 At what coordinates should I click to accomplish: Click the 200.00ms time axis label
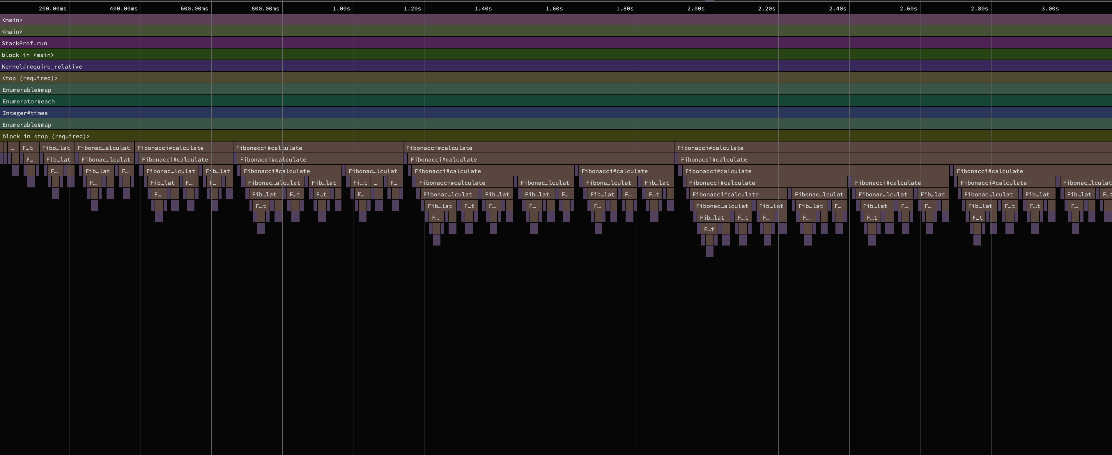[53, 8]
